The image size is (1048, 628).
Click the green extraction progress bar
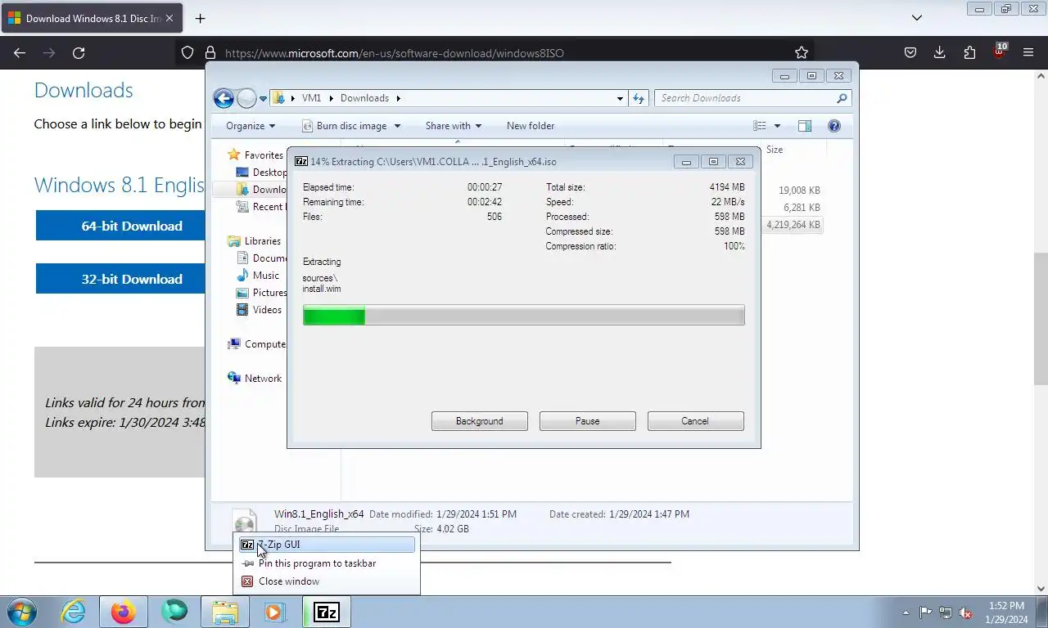[x=524, y=316]
